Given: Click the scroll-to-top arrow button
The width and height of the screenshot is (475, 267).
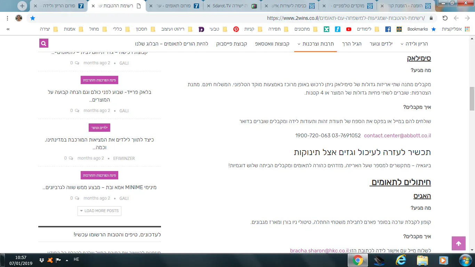Looking at the screenshot, I should tap(458, 243).
